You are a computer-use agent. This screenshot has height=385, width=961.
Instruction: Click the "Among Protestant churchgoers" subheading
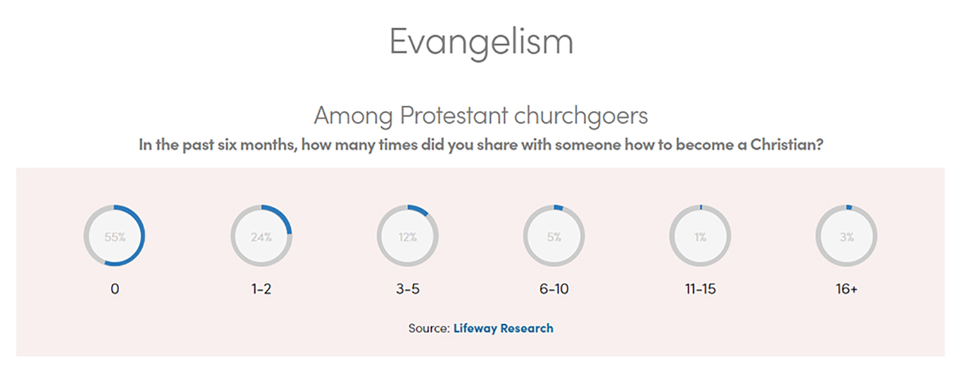pyautogui.click(x=481, y=116)
